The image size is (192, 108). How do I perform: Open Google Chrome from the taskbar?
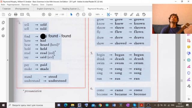[100, 105]
